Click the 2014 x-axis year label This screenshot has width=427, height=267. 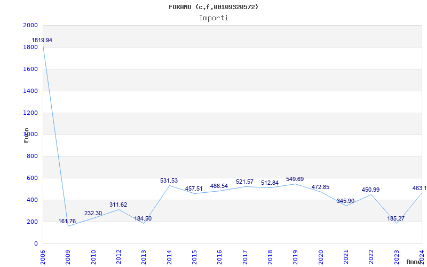(x=169, y=257)
